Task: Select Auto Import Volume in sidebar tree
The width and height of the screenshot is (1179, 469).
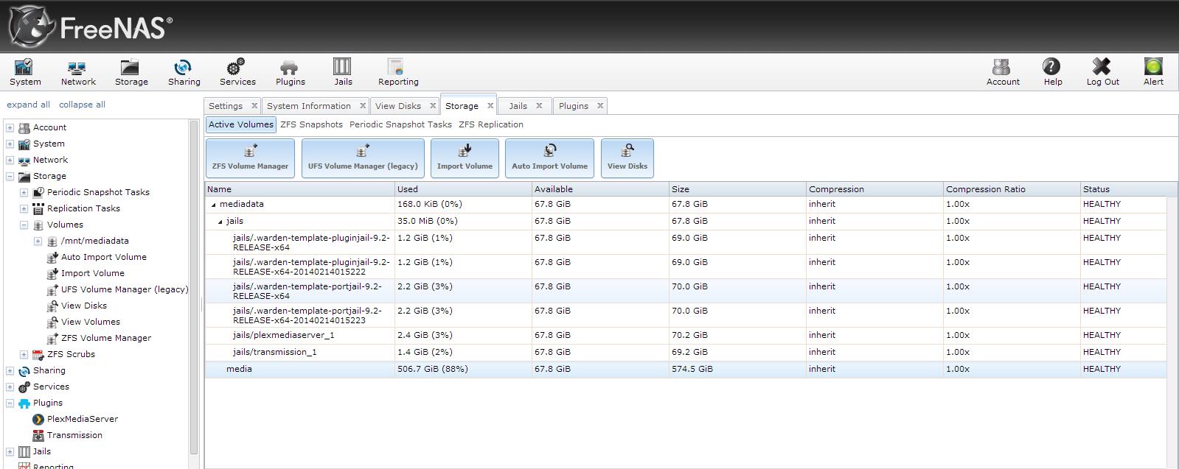Action: pos(103,257)
